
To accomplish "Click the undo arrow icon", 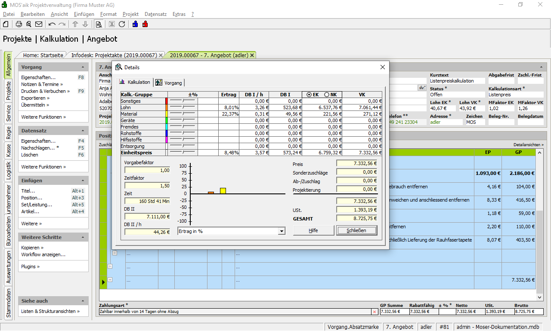I will tap(52, 24).
